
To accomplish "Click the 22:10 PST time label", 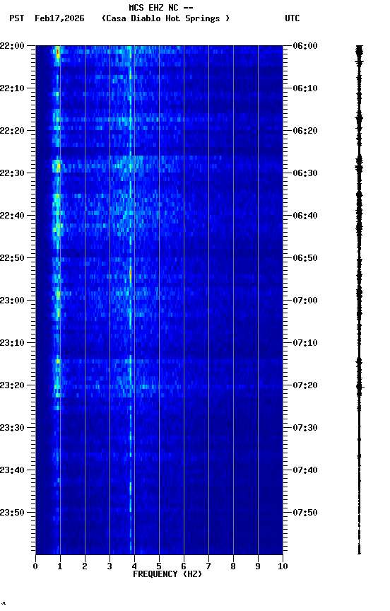I will (12, 88).
